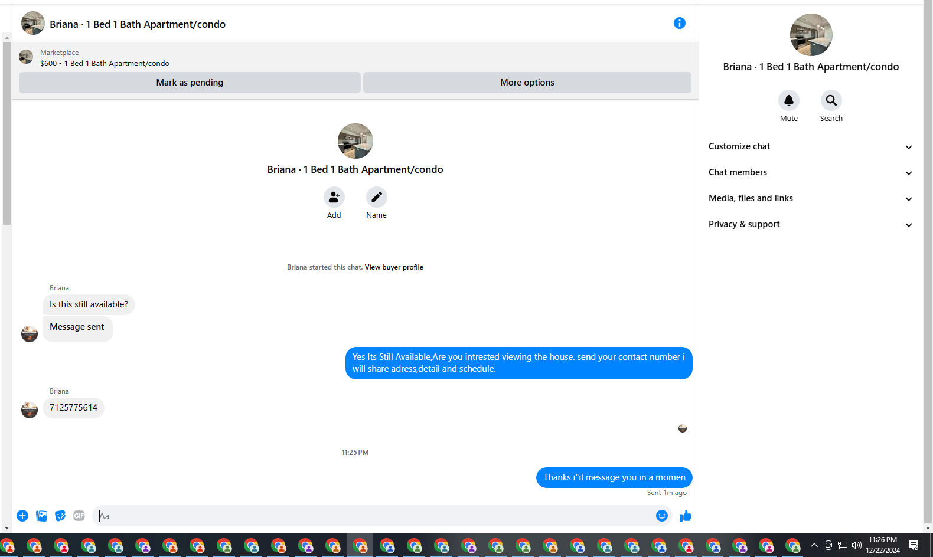Open network status tray icon
Viewport: 933px width, 557px height.
click(x=843, y=545)
